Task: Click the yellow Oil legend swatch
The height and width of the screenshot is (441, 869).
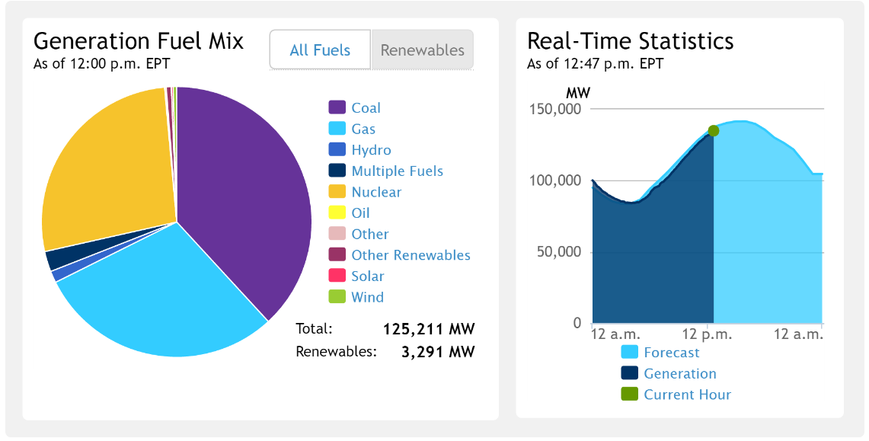Action: click(x=337, y=213)
